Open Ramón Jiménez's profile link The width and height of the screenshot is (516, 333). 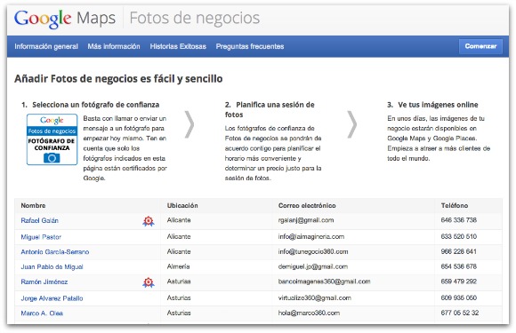tap(44, 281)
